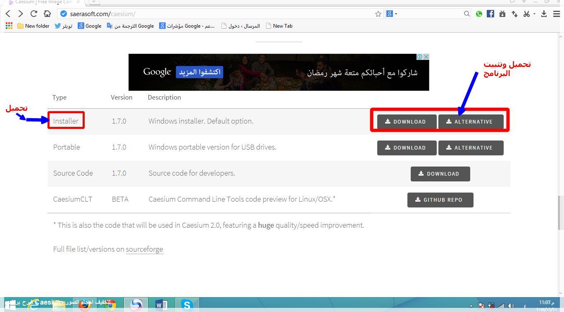Open the browser downloads arrow icon
Image resolution: width=564 pixels, height=312 pixels.
click(x=544, y=14)
